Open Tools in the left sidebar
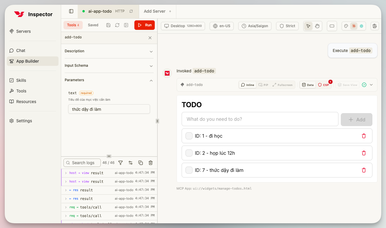Viewport: 386px width, 228px height. coord(32,91)
